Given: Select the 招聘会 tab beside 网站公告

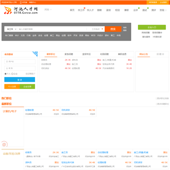Looking at the screenshot, I should pos(160,54).
